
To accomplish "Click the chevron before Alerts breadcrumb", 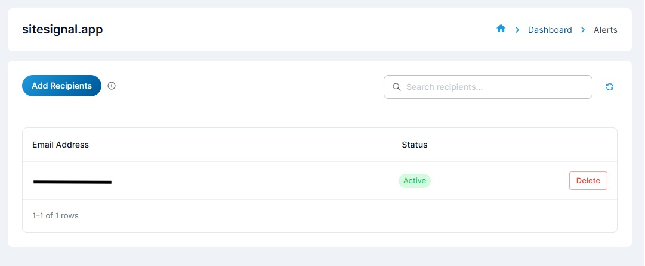I will [583, 30].
